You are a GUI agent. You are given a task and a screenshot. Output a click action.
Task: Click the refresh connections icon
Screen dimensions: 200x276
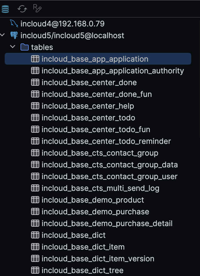tap(22, 9)
